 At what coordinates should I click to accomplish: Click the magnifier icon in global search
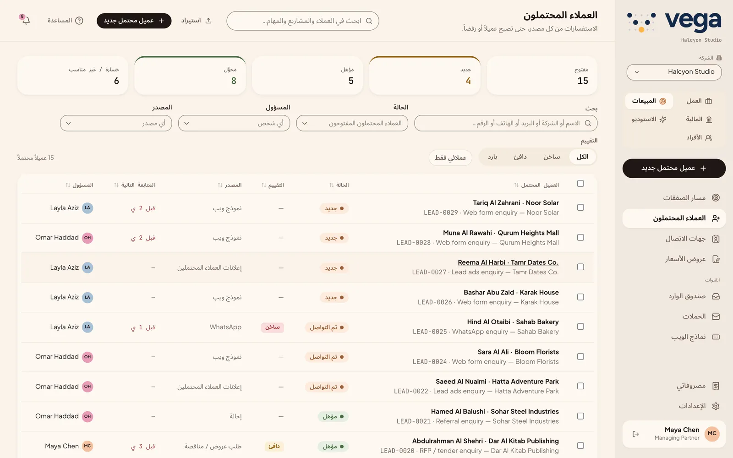(369, 21)
